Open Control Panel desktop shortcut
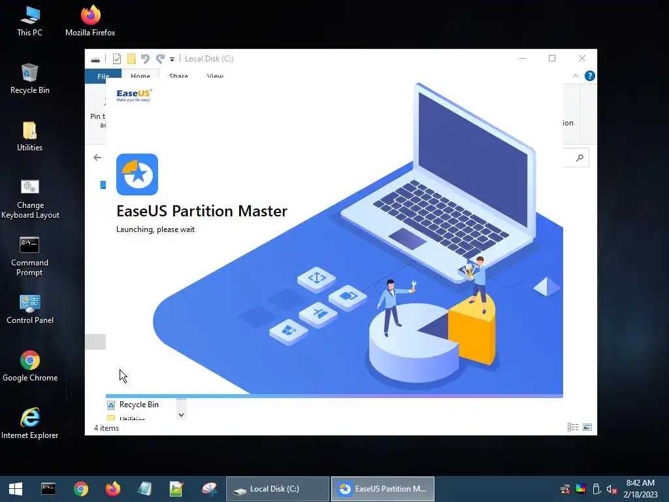This screenshot has width=669, height=502. click(30, 309)
